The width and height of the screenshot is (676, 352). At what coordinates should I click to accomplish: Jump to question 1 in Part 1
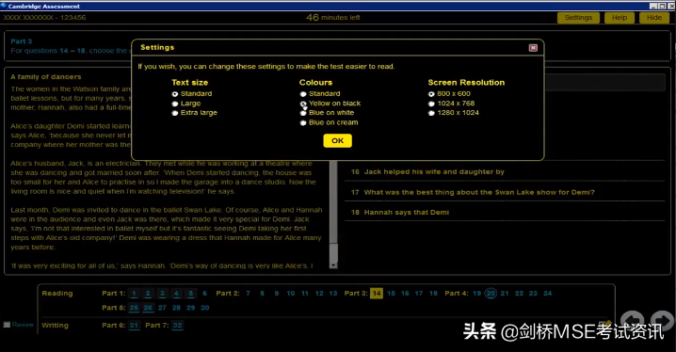134,294
